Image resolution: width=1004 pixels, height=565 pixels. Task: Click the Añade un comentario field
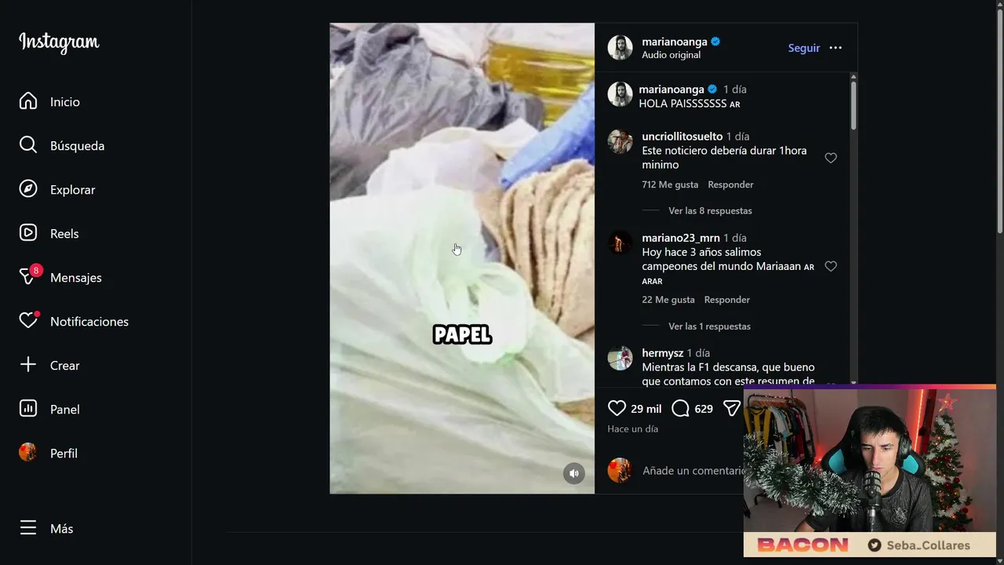point(692,471)
